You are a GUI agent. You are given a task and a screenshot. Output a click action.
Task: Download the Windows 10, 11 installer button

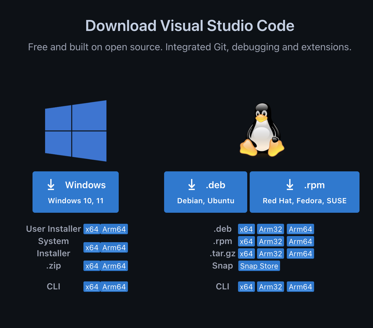(x=75, y=192)
